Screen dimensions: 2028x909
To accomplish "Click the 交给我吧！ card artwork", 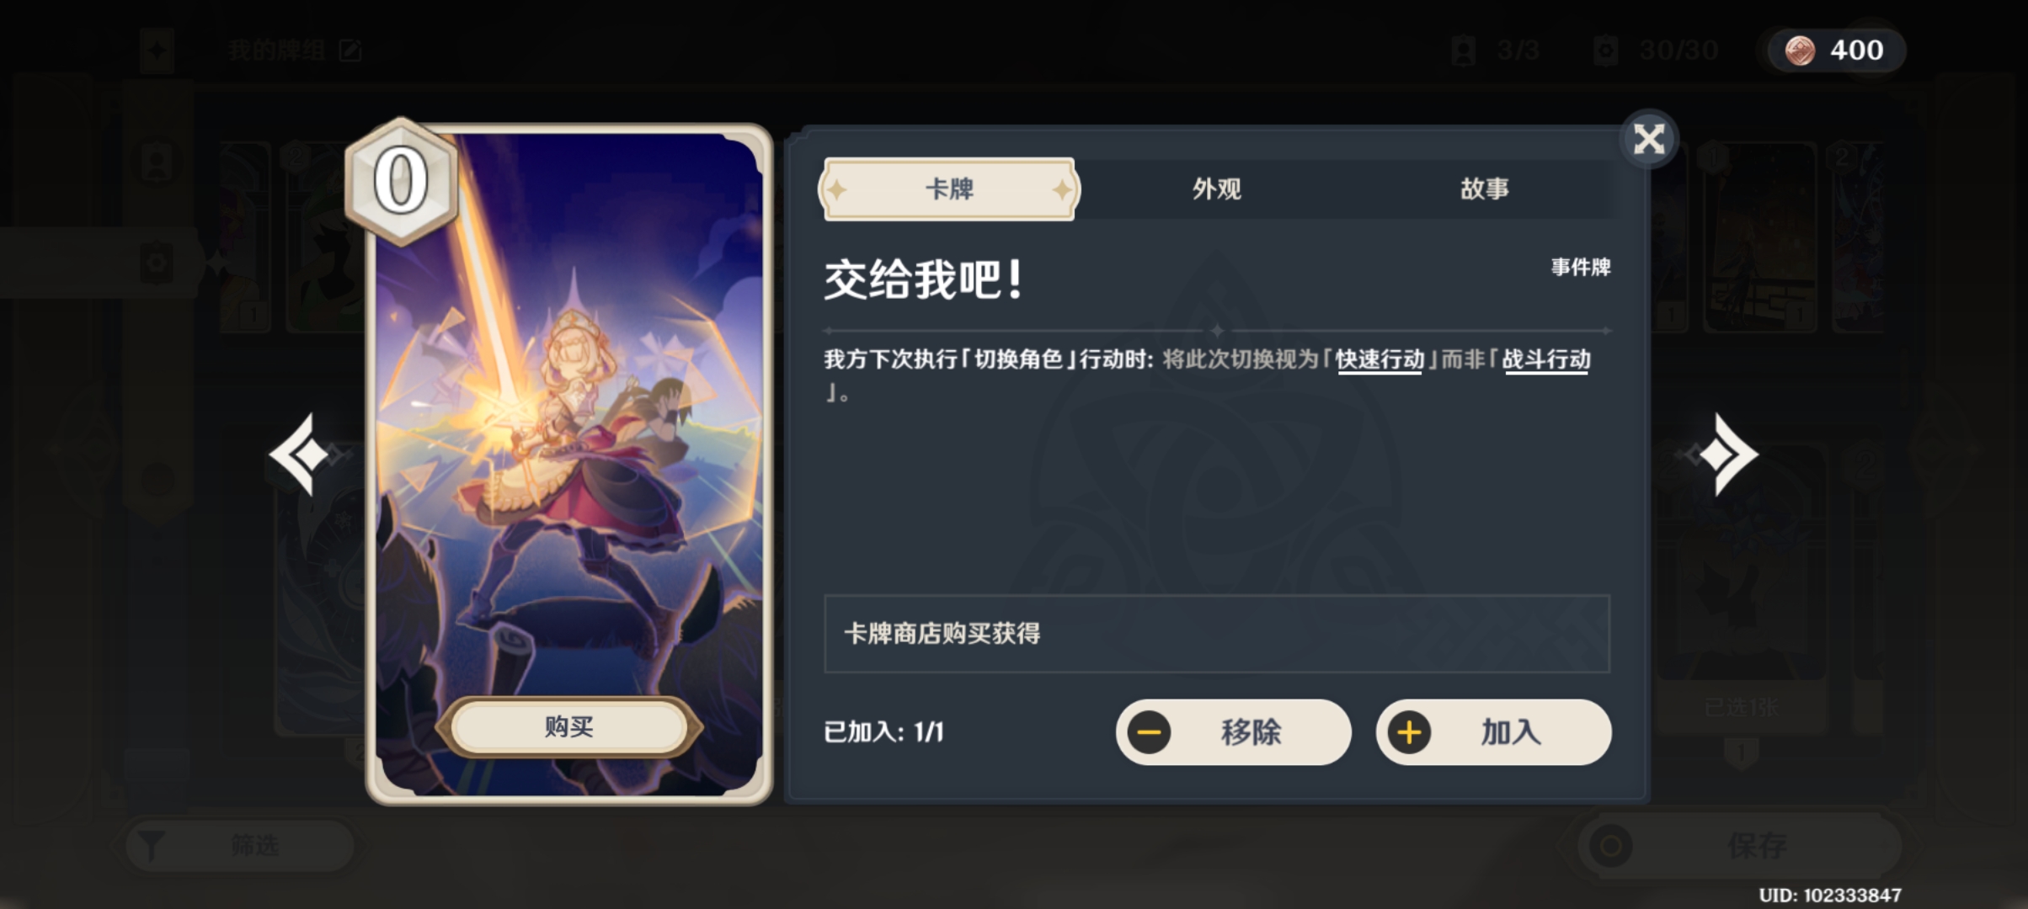I will (x=569, y=463).
